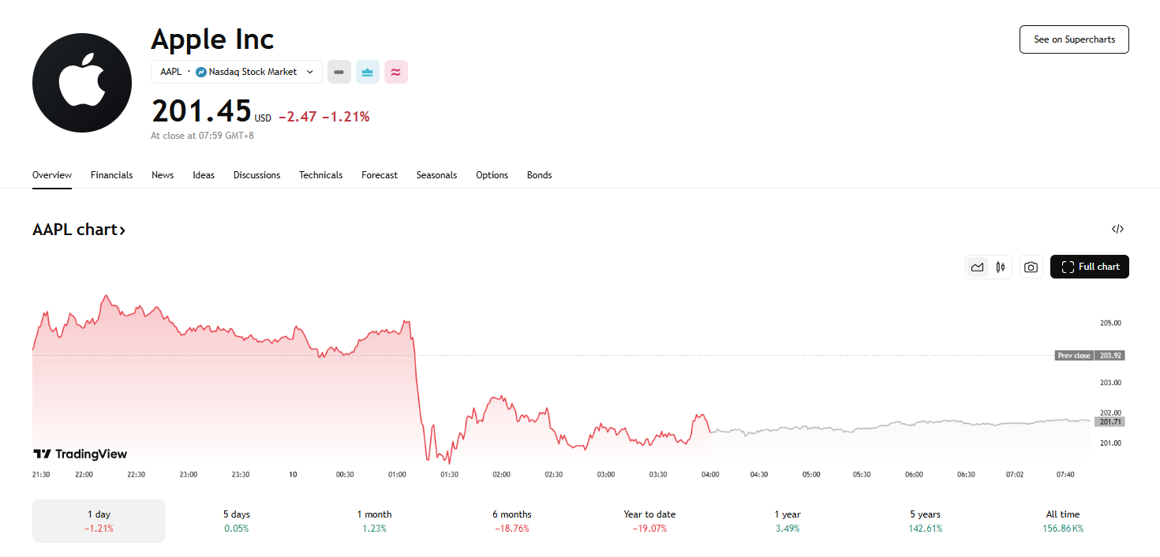Select the Year to date range
This screenshot has height=557, width=1160.
click(649, 521)
